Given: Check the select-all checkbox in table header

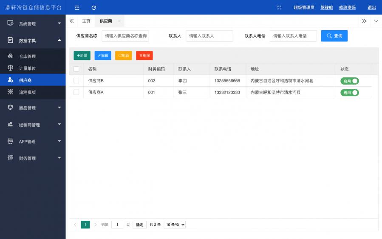Looking at the screenshot, I should tap(76, 69).
